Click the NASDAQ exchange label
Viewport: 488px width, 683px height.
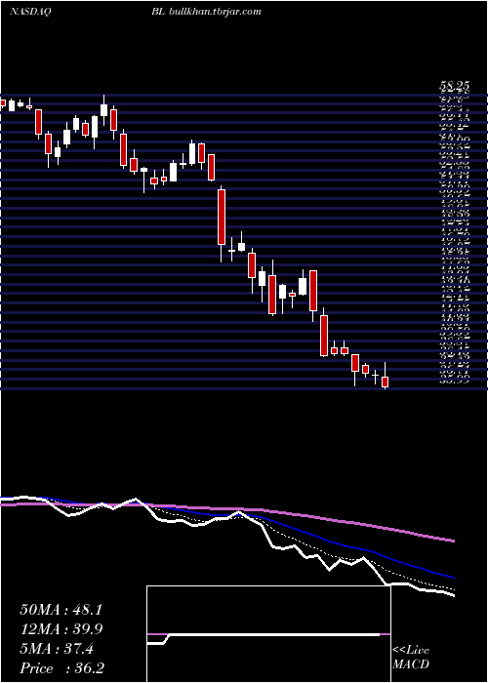pos(30,12)
